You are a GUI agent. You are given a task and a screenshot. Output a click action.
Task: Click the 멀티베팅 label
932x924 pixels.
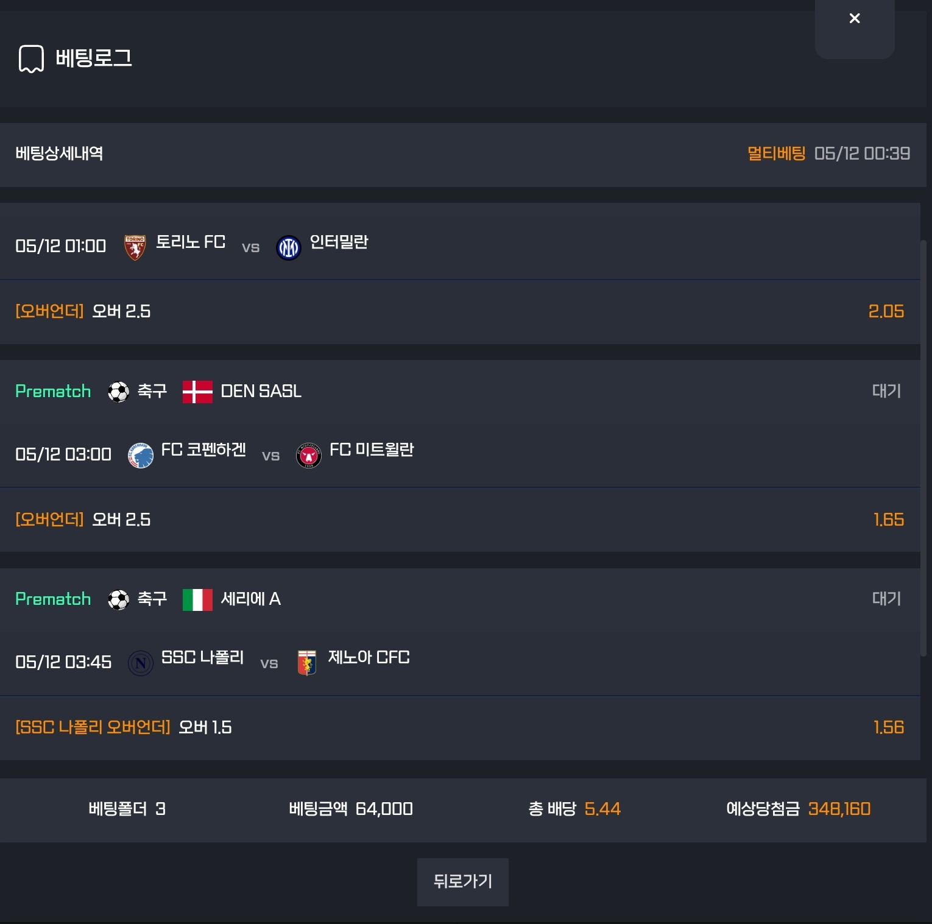(777, 153)
